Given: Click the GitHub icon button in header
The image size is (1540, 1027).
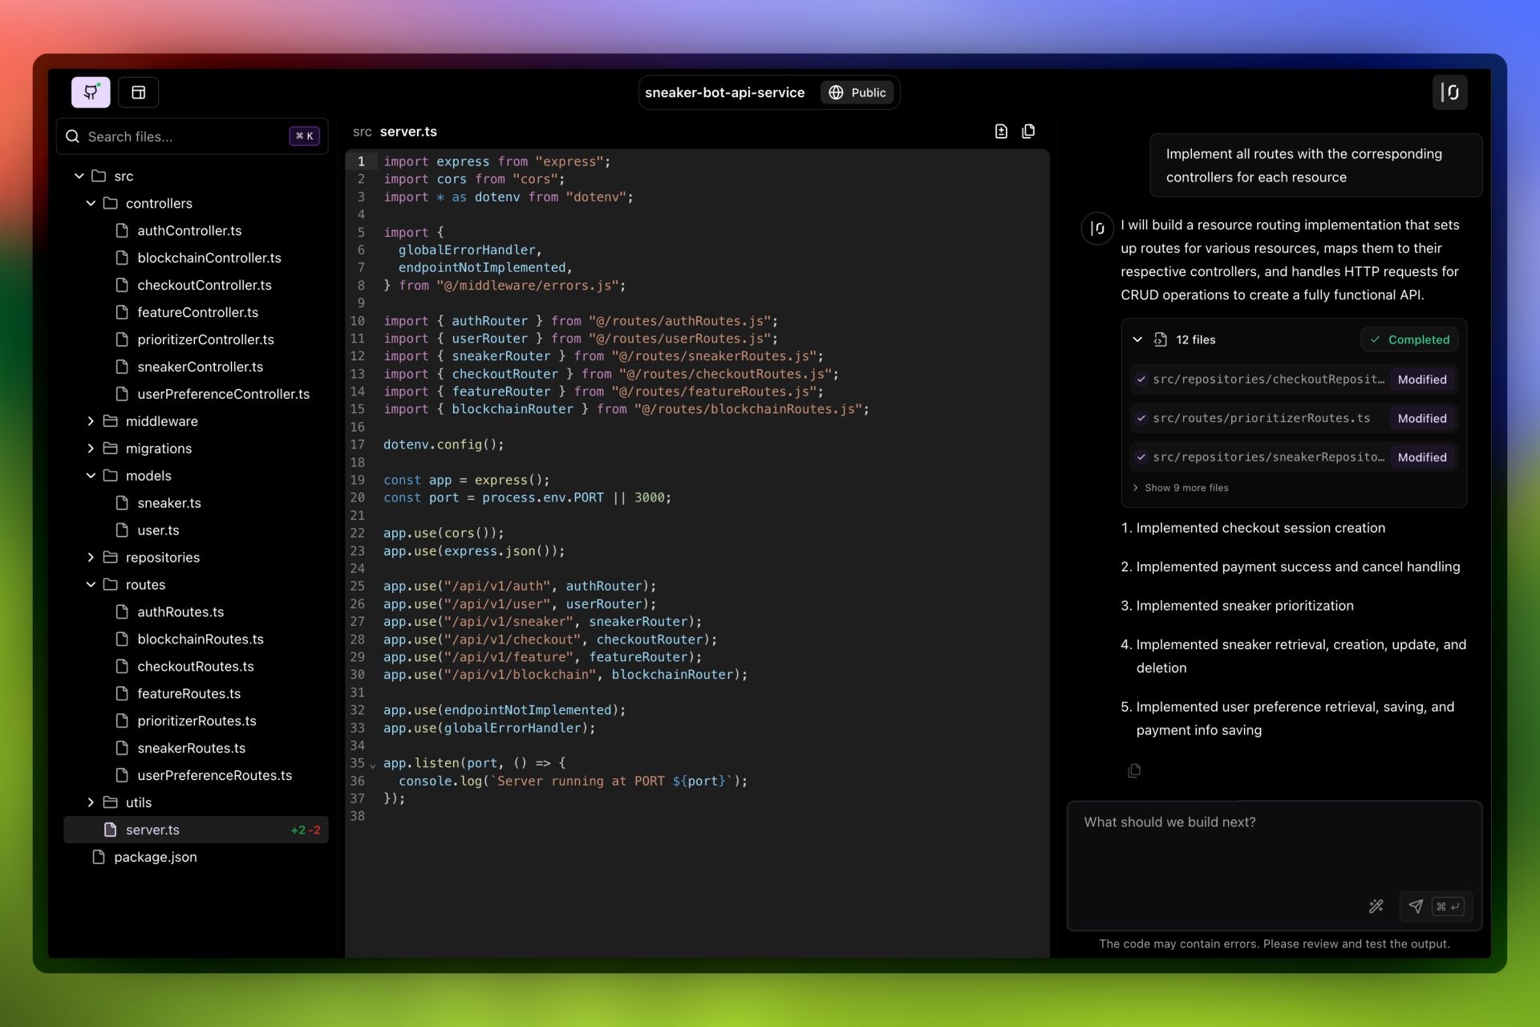Looking at the screenshot, I should (x=91, y=92).
